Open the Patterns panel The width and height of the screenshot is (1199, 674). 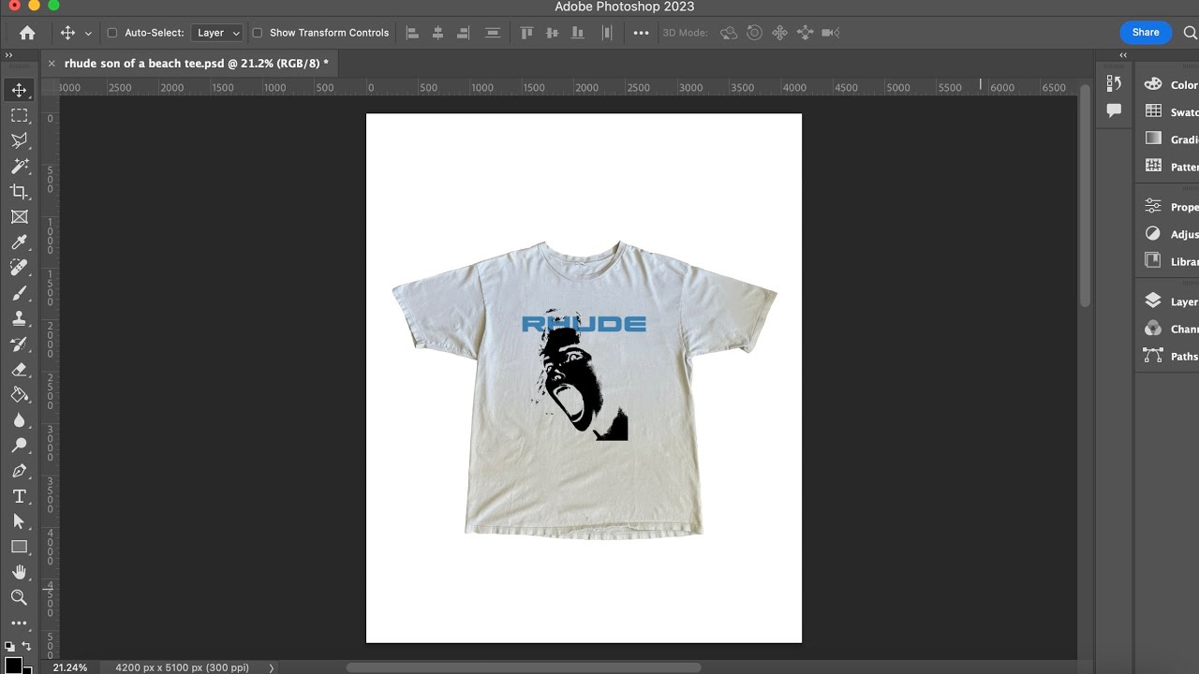[x=1168, y=166]
